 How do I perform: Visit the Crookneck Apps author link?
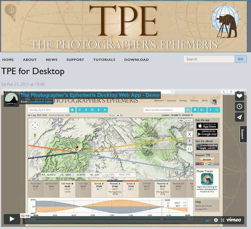[40, 101]
